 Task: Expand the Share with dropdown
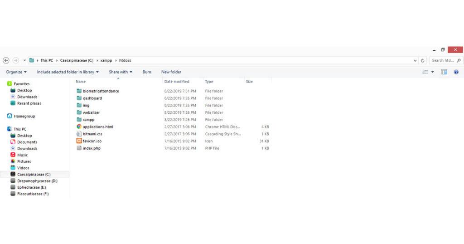click(x=121, y=72)
